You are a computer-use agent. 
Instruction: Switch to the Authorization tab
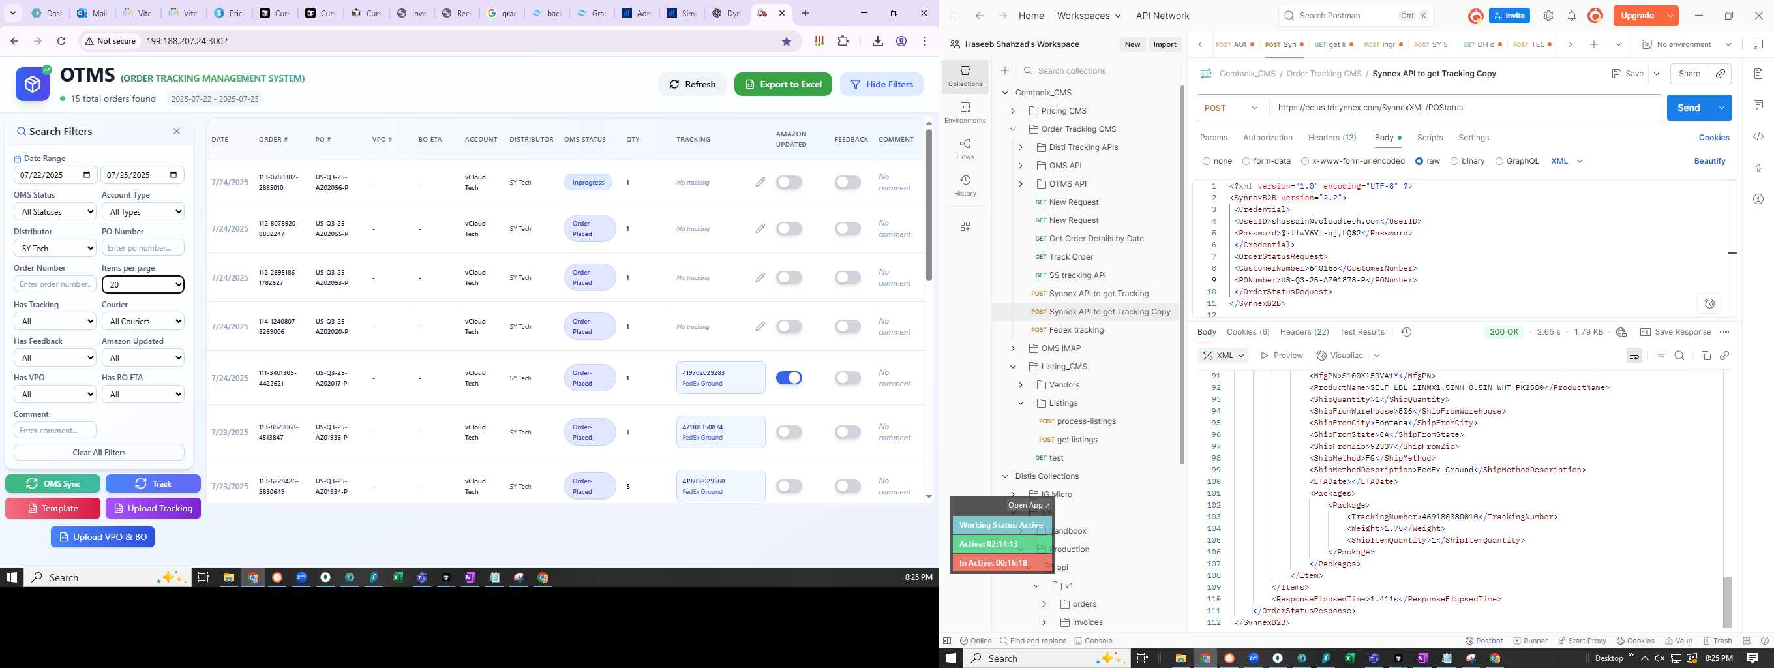click(1267, 138)
